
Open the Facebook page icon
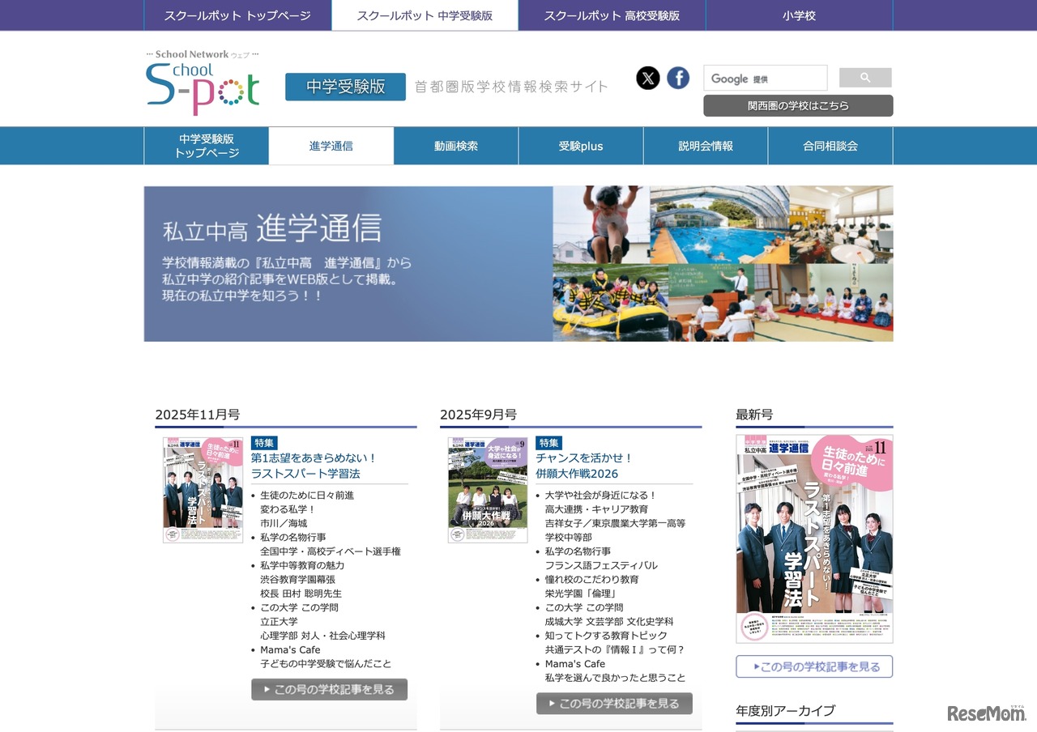tap(678, 78)
